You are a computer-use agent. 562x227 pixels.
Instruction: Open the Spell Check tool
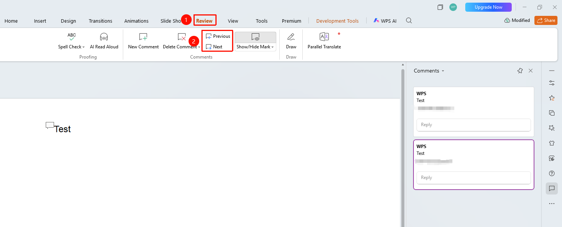point(71,41)
